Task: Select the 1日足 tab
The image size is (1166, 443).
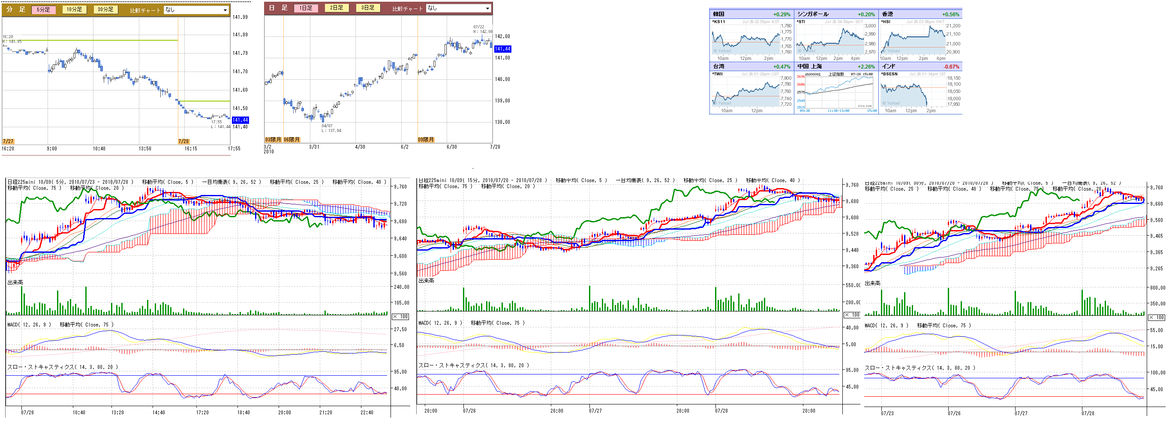Action: 306,8
